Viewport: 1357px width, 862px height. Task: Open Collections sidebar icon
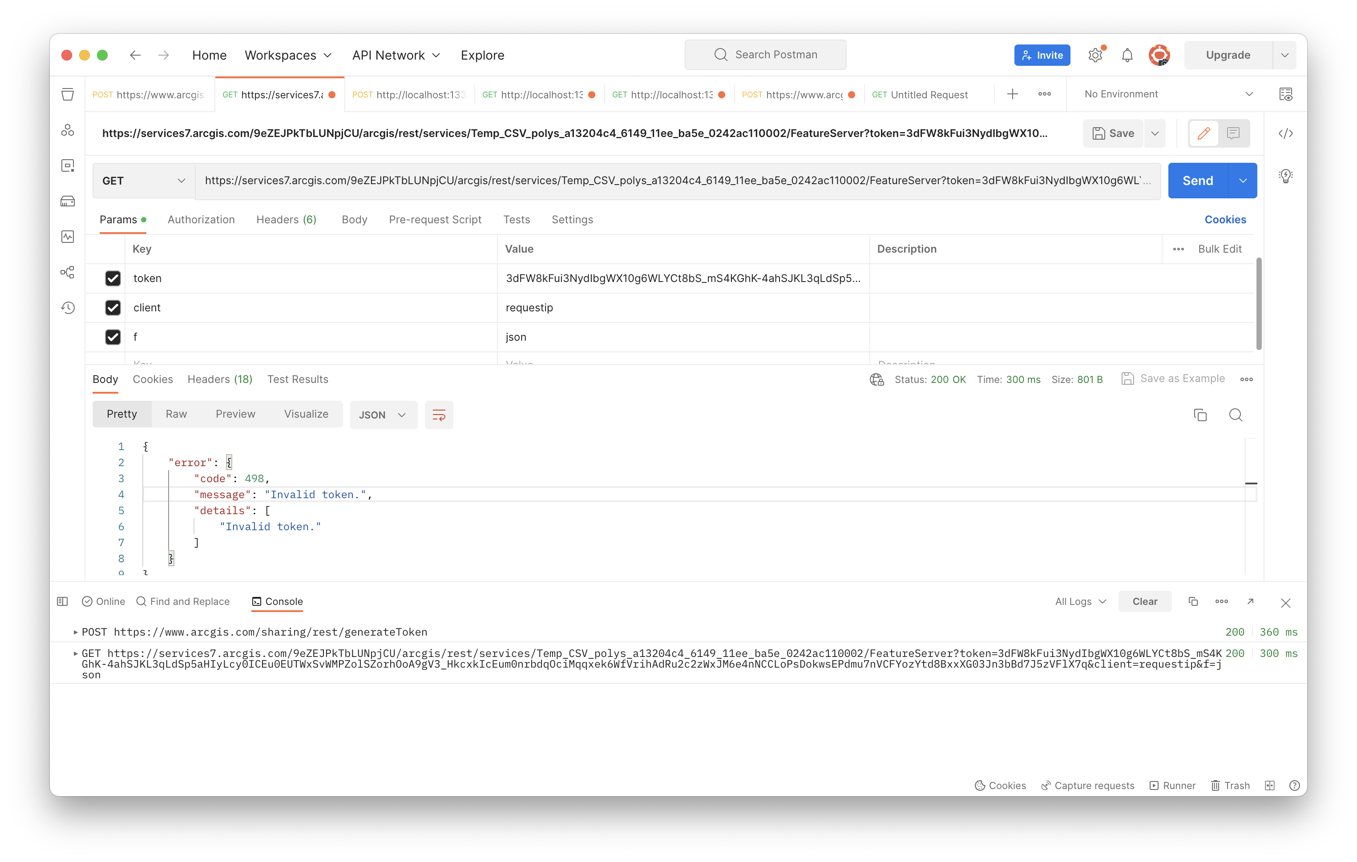point(68,95)
